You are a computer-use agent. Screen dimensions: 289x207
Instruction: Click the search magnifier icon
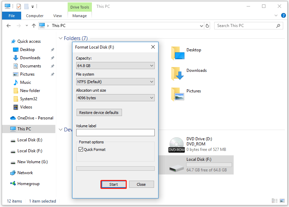tap(278, 26)
